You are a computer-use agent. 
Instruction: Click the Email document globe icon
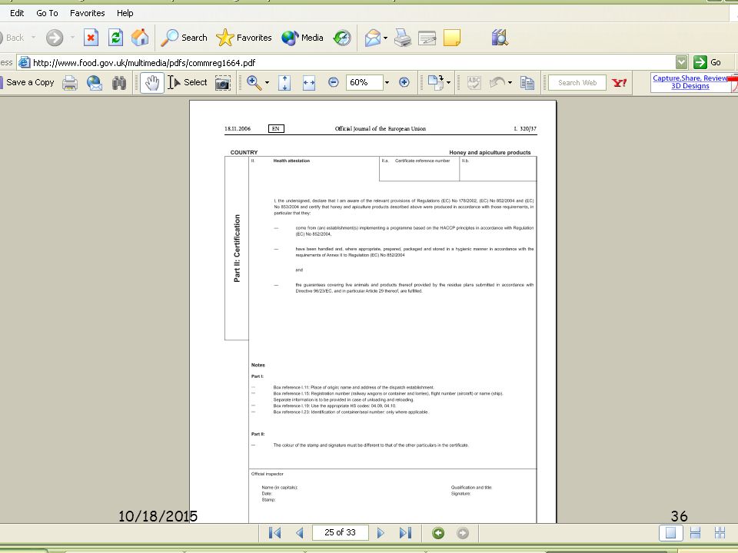94,83
